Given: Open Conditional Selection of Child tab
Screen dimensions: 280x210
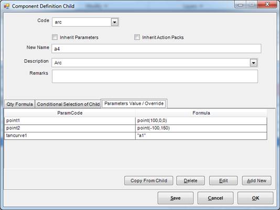Looking at the screenshot, I should (x=68, y=104).
